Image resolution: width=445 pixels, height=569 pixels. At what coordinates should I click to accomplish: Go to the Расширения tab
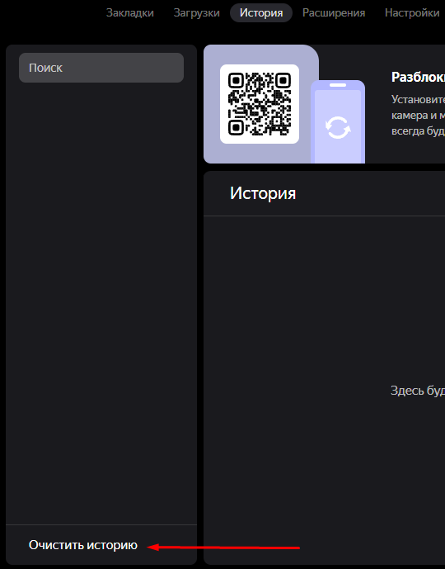[x=334, y=13]
